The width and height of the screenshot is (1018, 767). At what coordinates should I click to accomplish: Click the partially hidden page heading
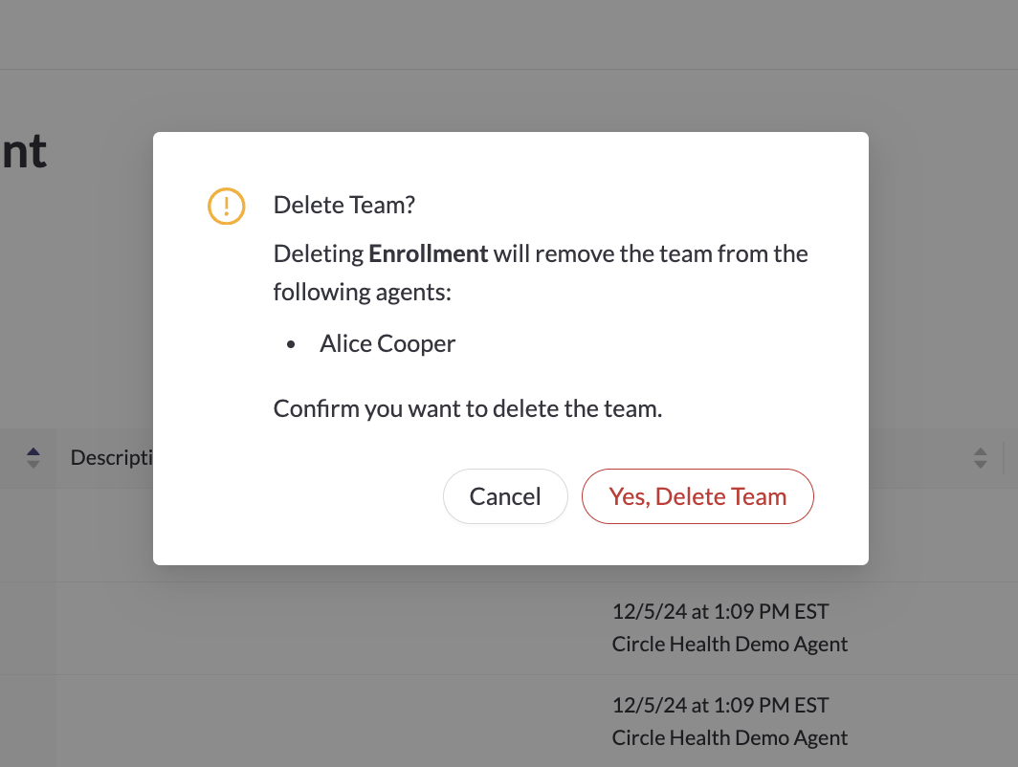coord(24,152)
